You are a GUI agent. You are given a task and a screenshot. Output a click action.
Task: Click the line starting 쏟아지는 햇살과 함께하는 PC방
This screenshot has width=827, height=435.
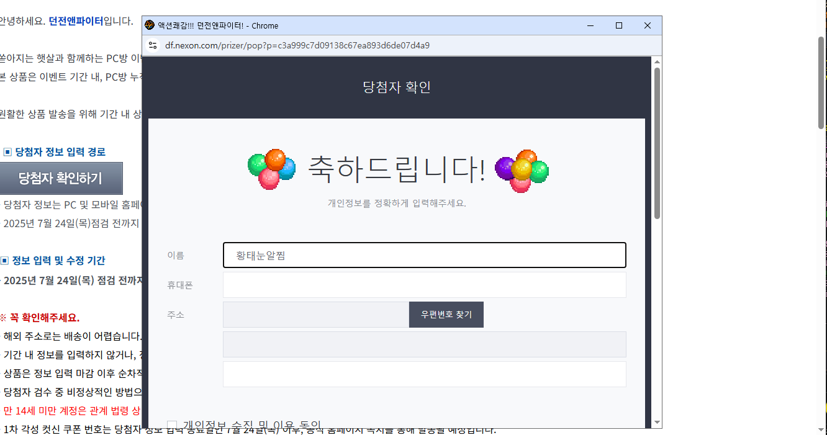tap(71, 60)
